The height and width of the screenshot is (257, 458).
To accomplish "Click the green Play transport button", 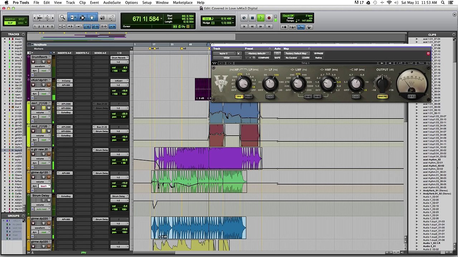I will (x=260, y=18).
